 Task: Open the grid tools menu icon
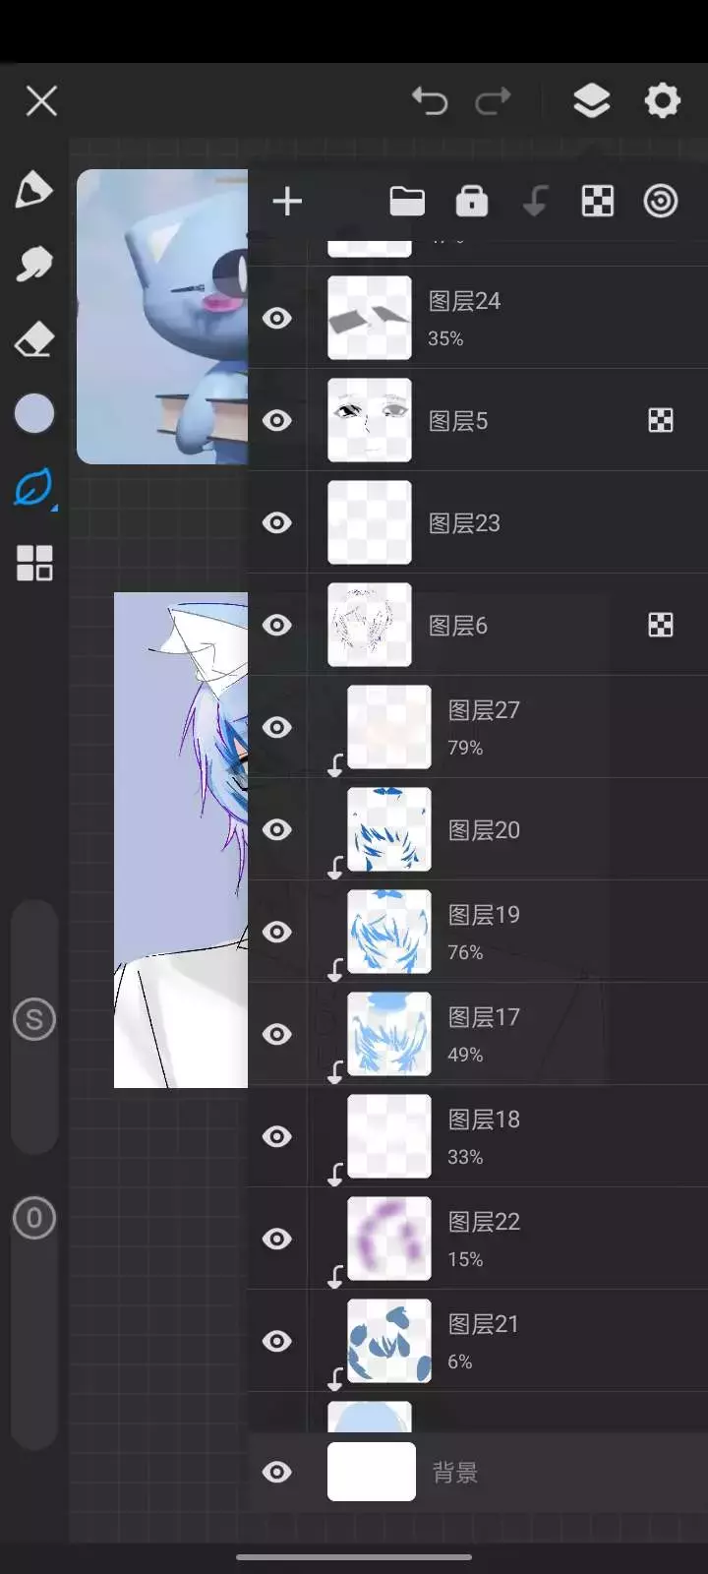coord(34,563)
